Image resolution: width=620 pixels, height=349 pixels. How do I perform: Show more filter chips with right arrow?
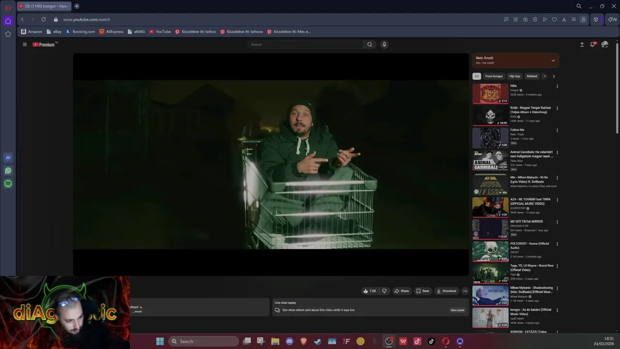(x=554, y=76)
